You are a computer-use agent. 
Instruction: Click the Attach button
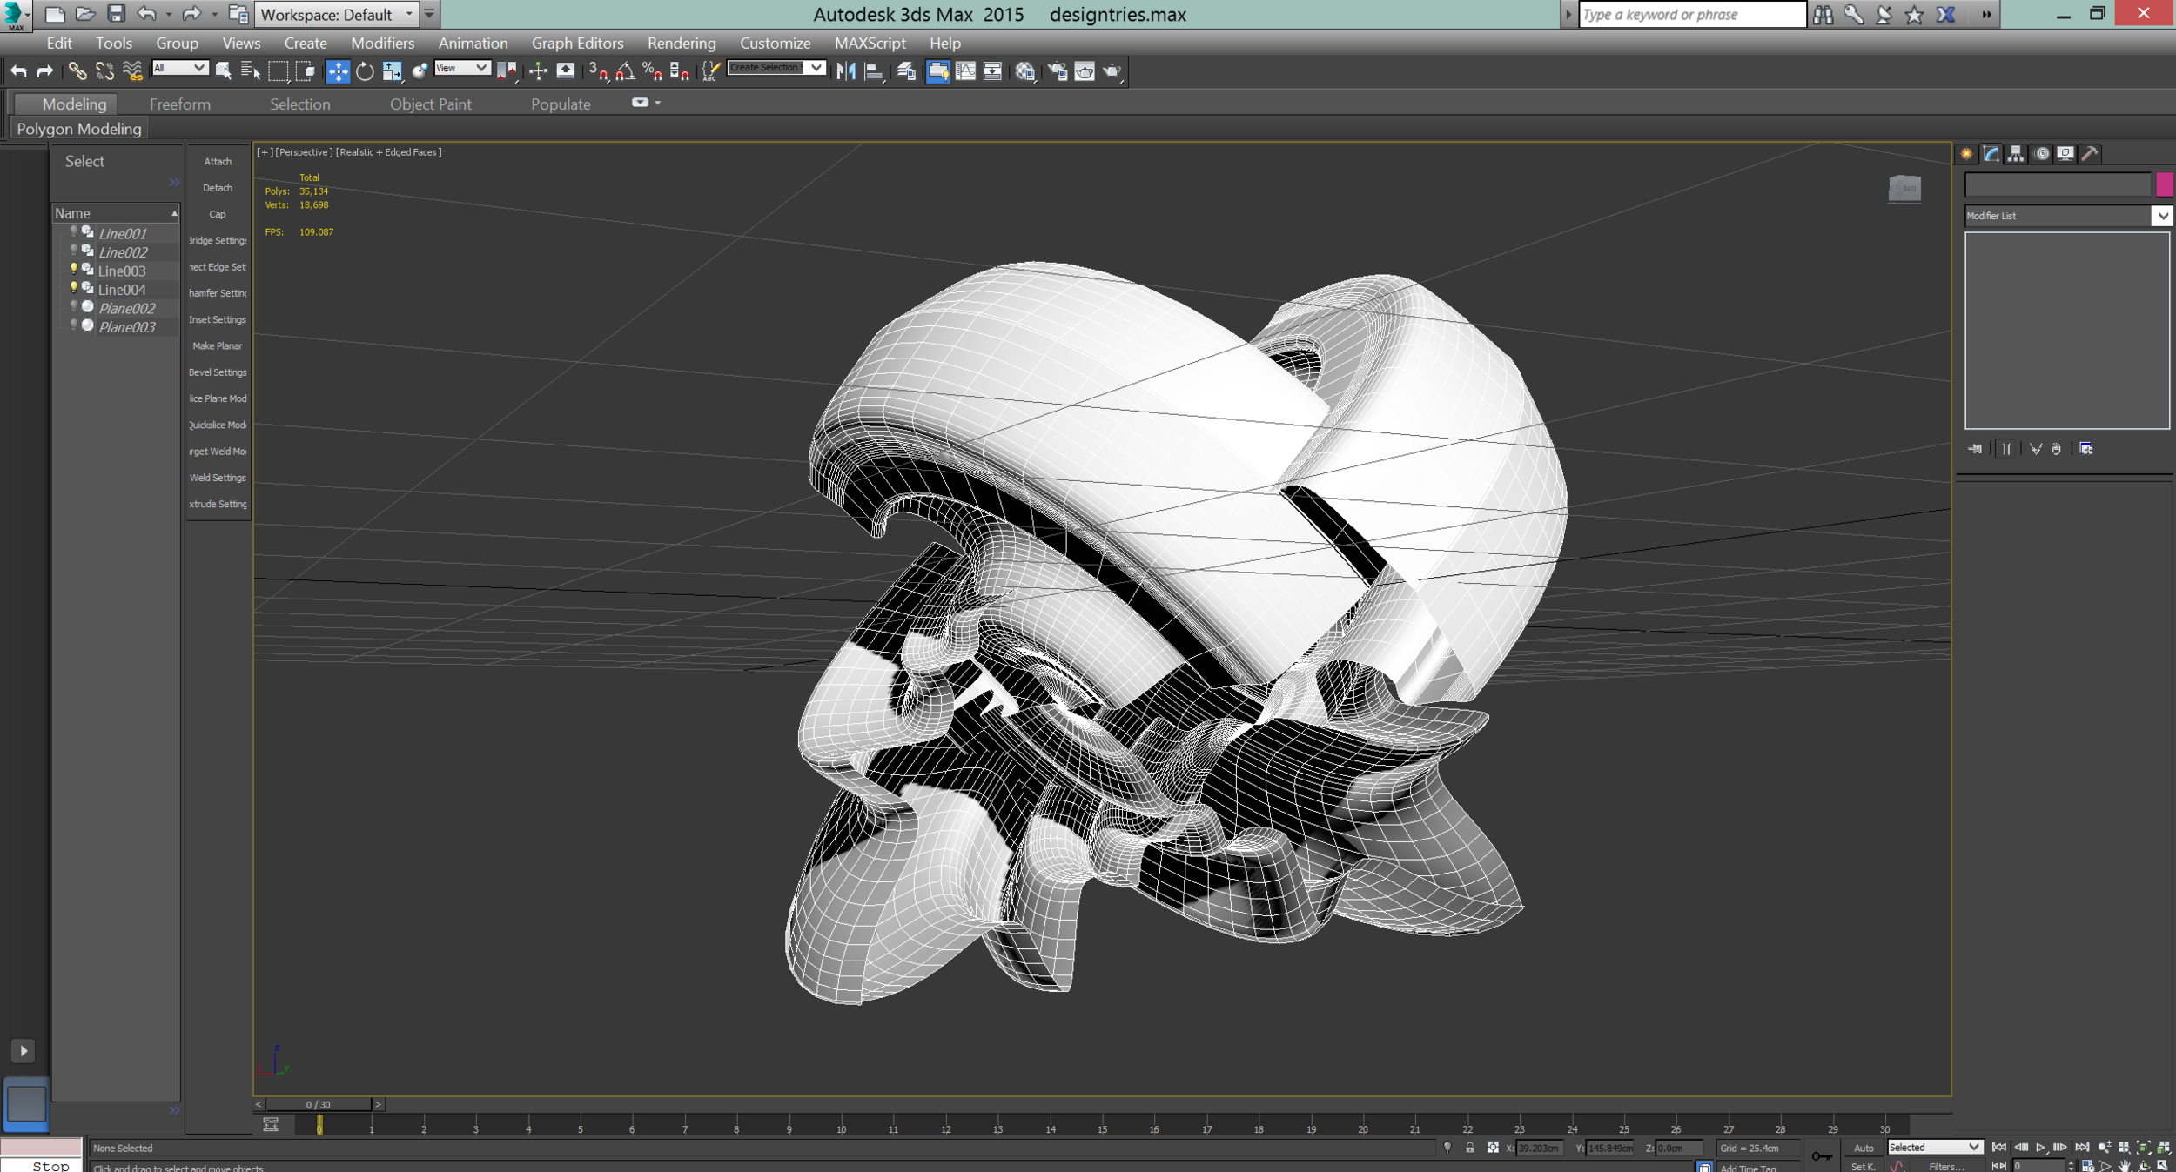tap(218, 161)
